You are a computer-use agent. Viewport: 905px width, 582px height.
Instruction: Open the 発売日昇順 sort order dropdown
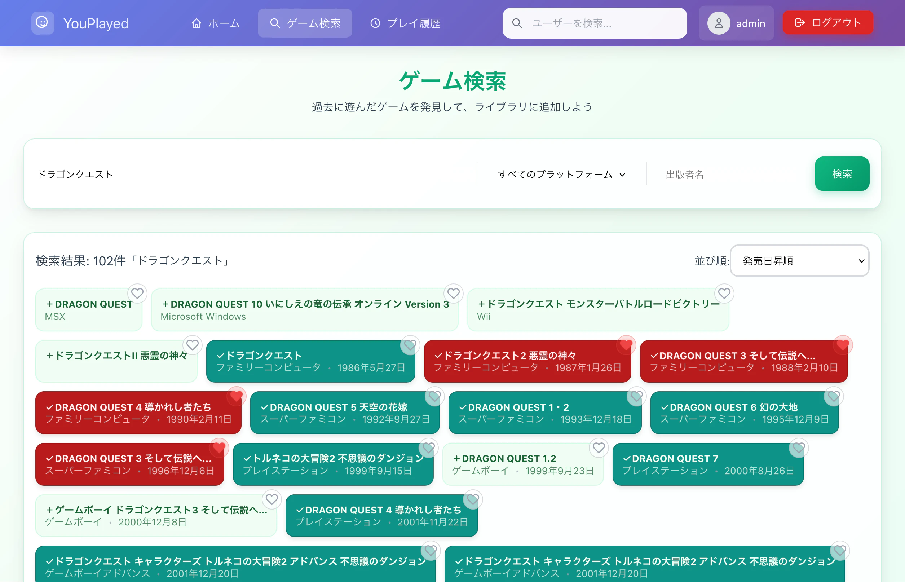[800, 261]
